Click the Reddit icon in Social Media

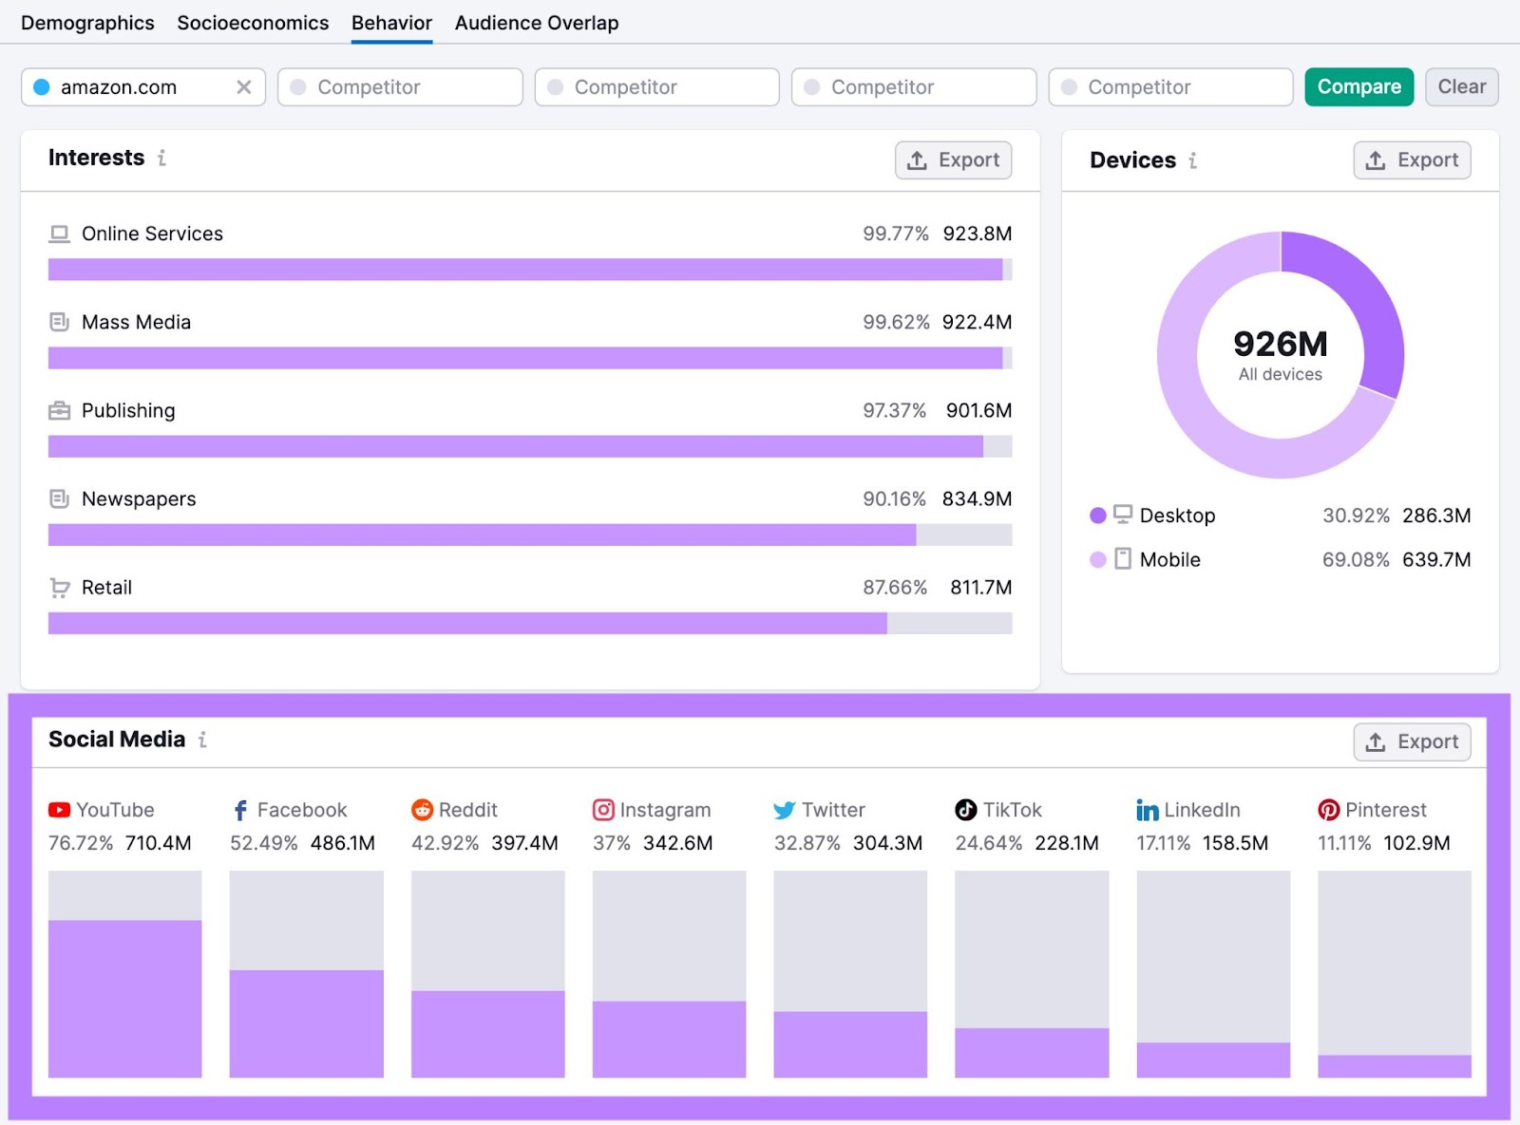[x=422, y=810]
